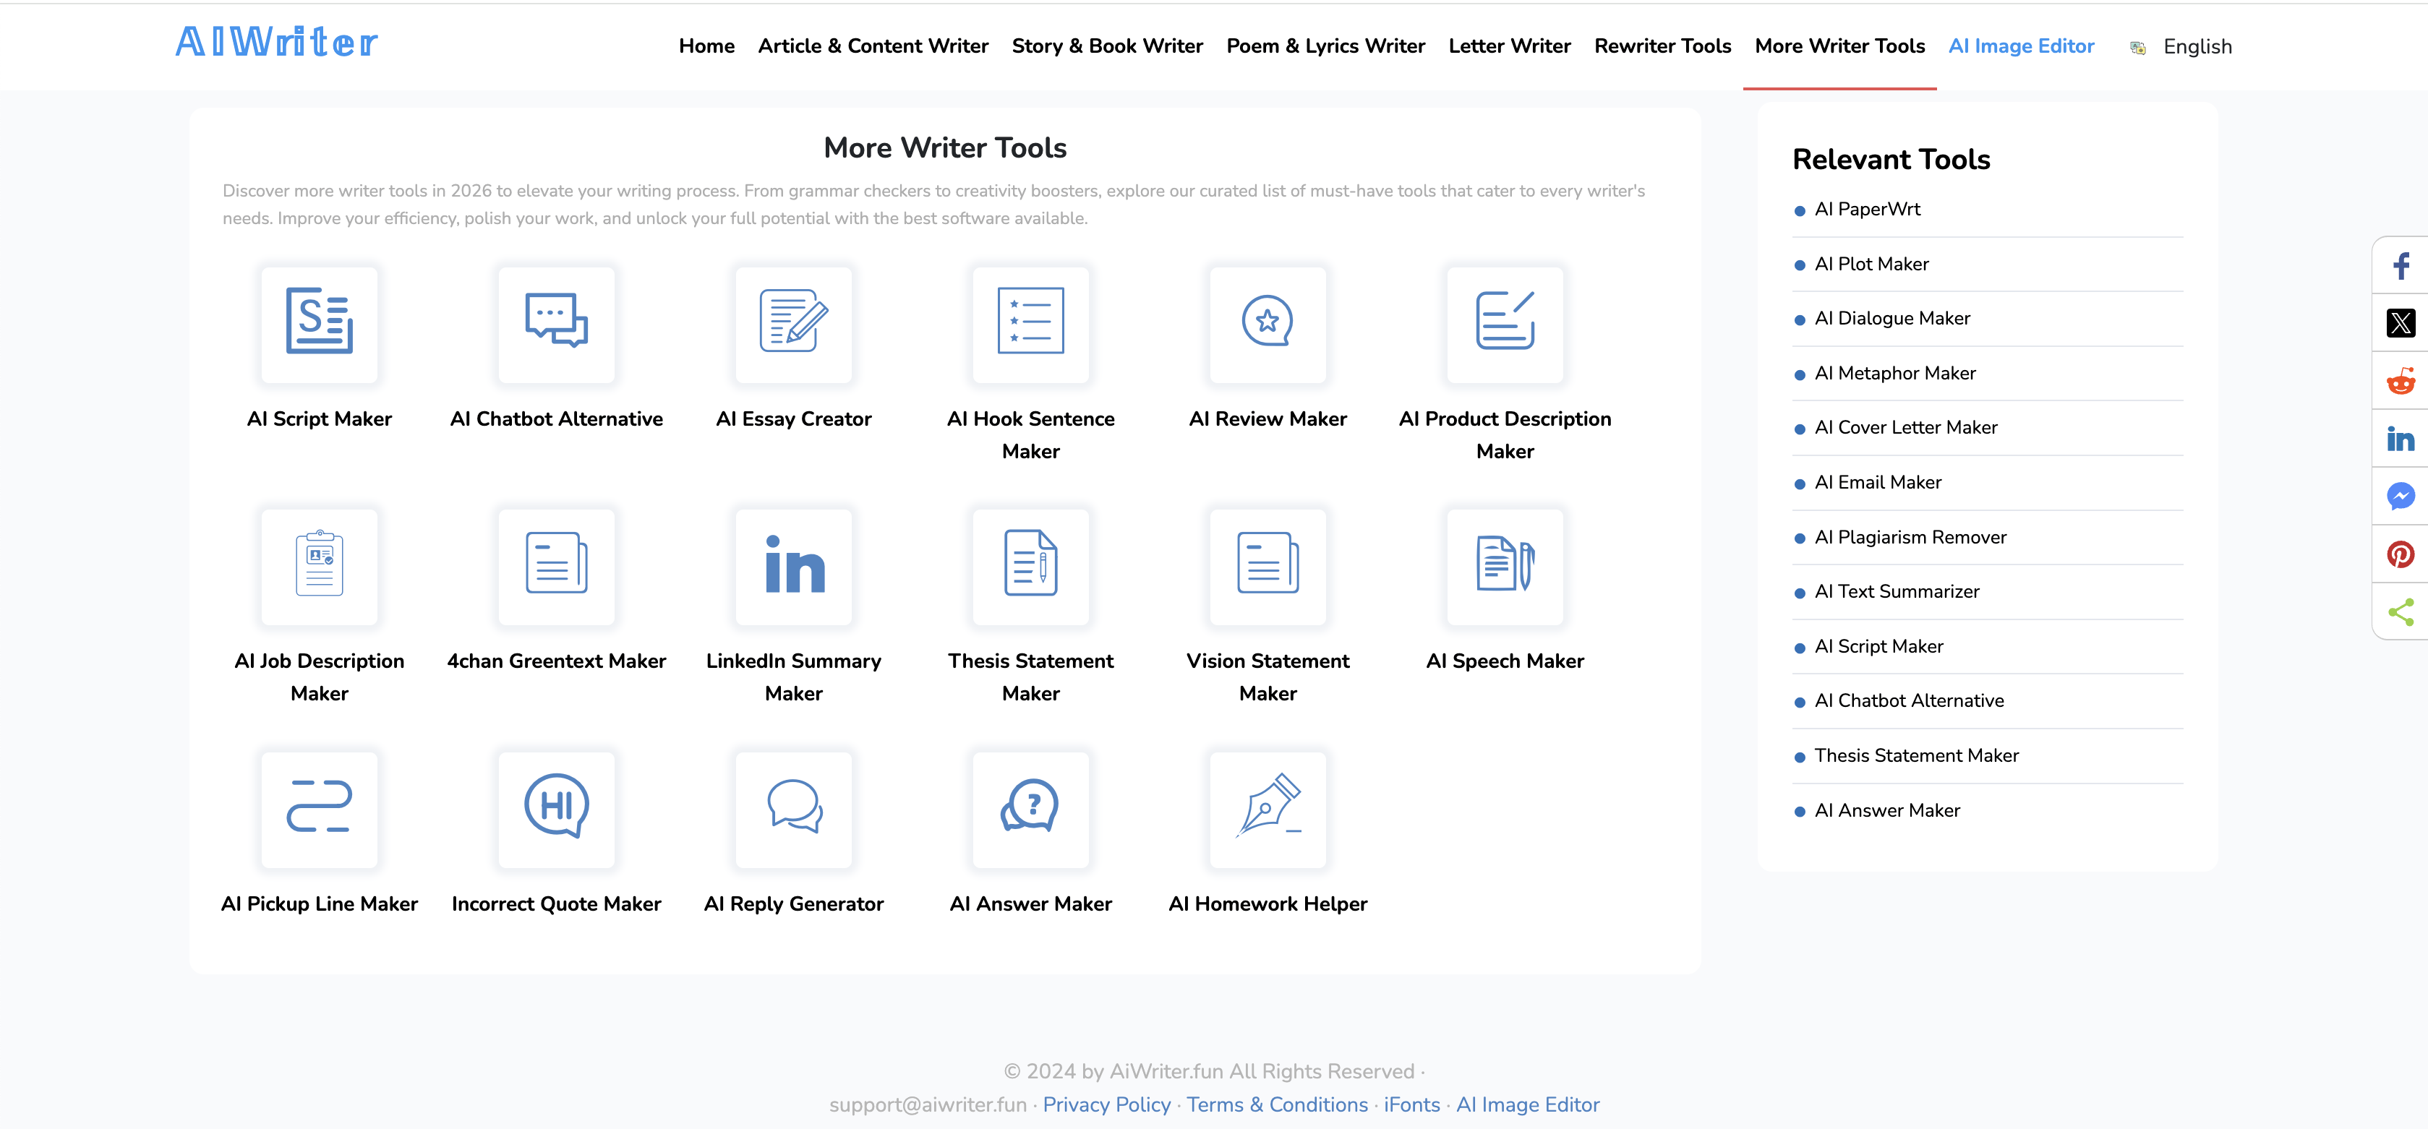Select Story & Book Writer from navigation

1106,46
